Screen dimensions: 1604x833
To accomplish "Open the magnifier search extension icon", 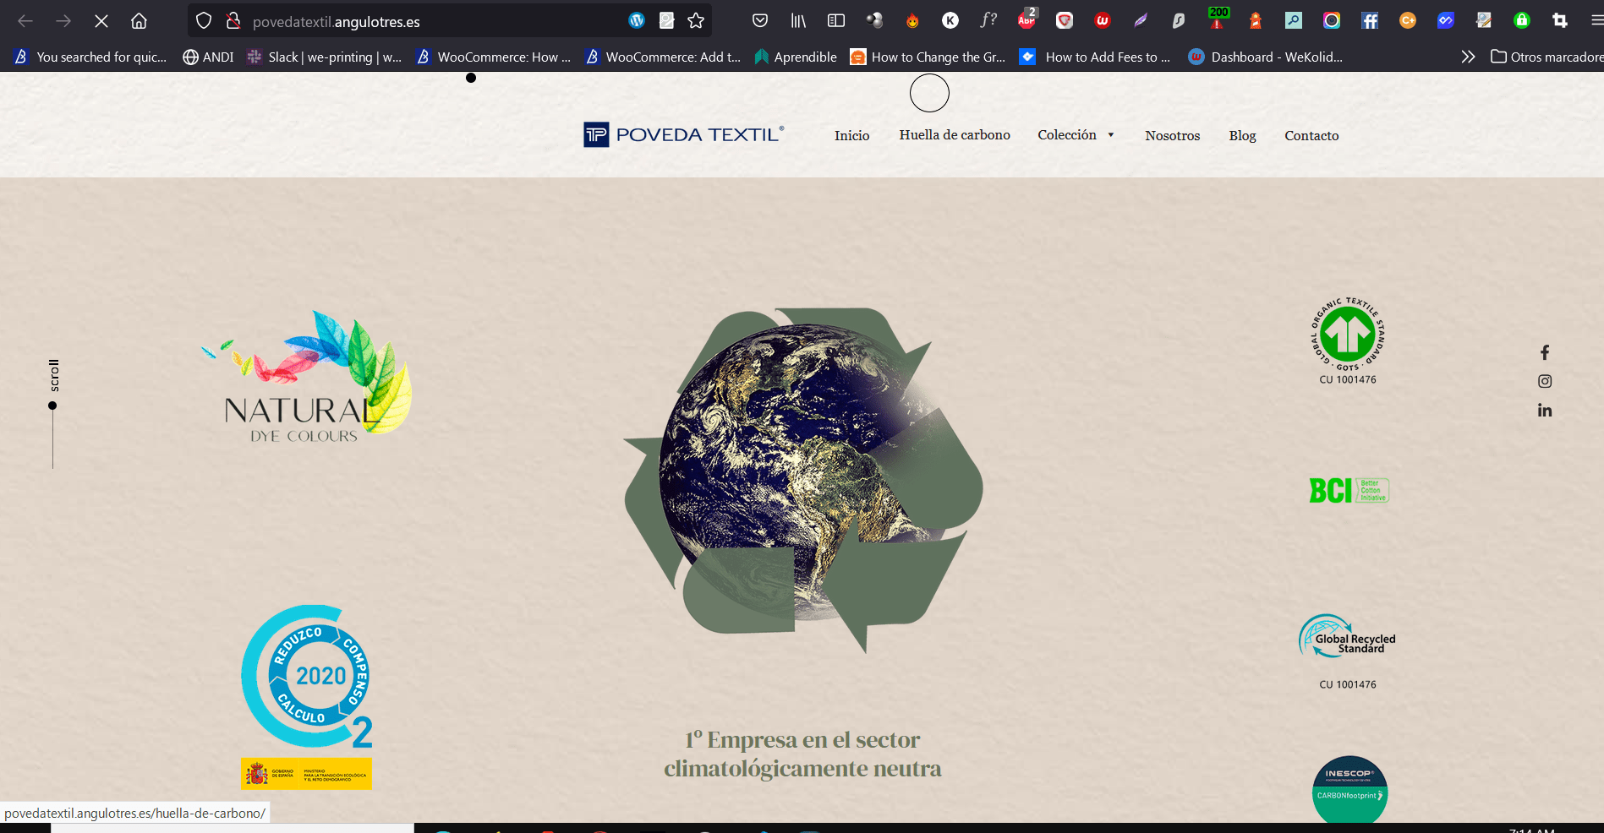I will pyautogui.click(x=1294, y=21).
